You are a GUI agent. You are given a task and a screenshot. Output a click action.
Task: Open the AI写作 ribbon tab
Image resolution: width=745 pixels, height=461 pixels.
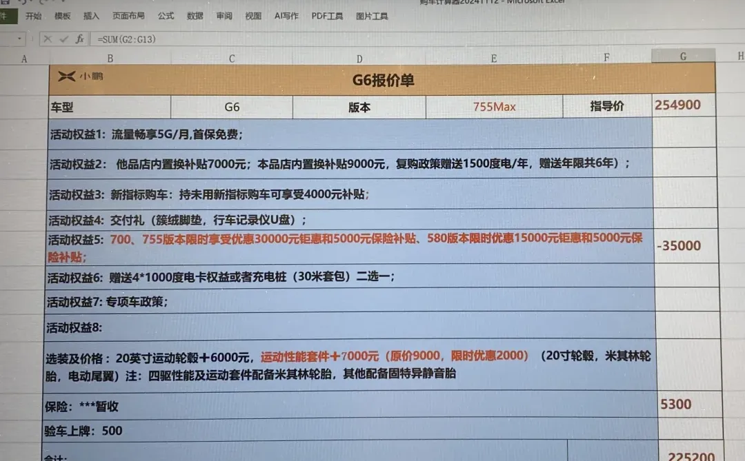pos(286,15)
